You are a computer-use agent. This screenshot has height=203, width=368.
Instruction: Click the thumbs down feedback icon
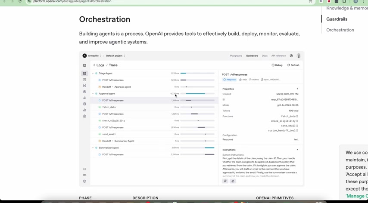(225, 181)
